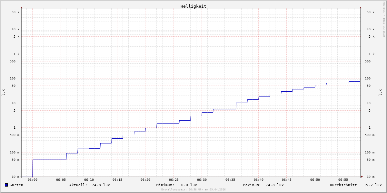
Task: Pick the 06:15 tick label
Action: click(117, 180)
